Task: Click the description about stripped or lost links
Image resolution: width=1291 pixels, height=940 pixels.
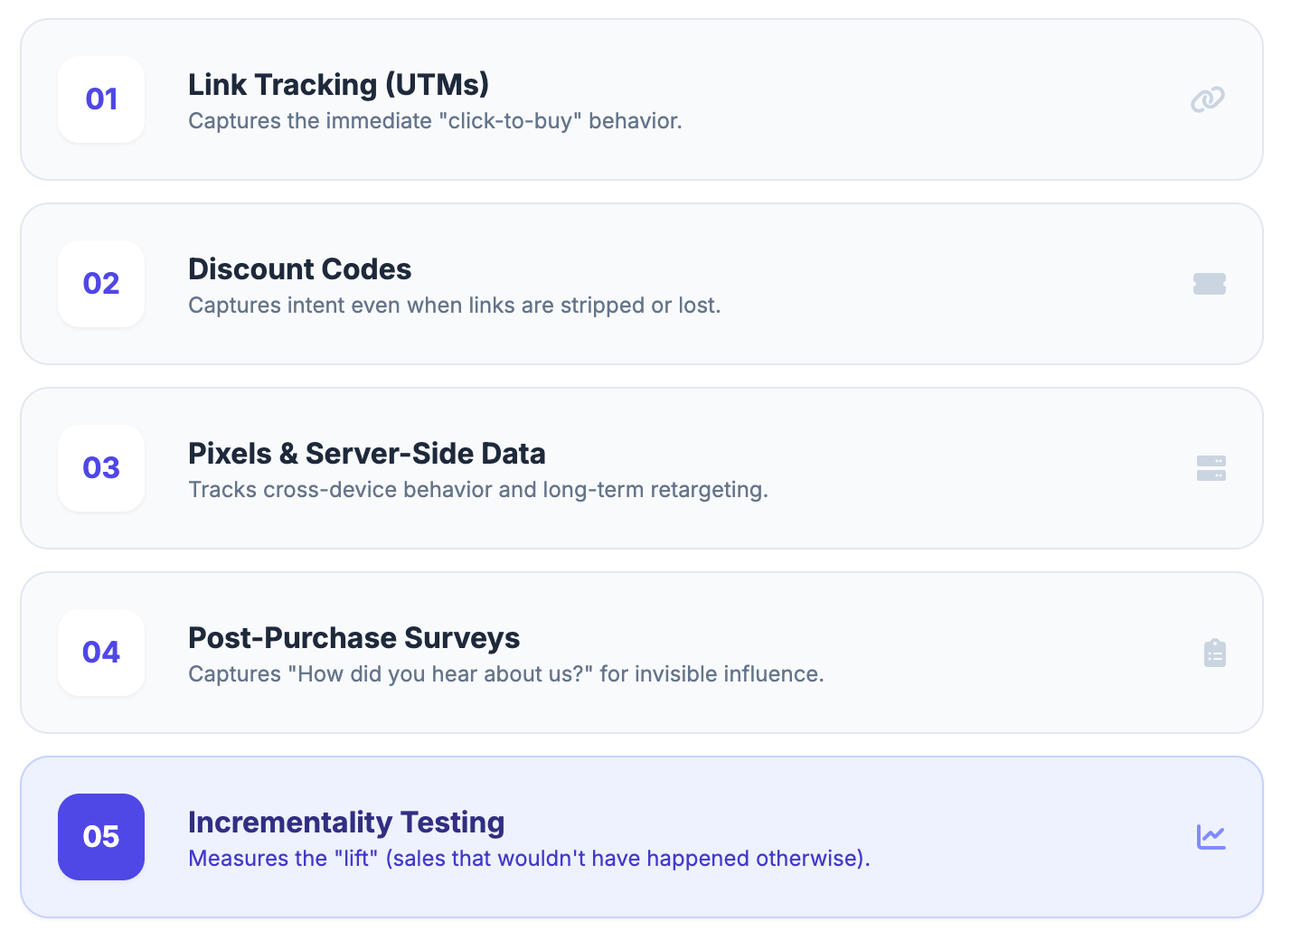Action: pos(454,305)
